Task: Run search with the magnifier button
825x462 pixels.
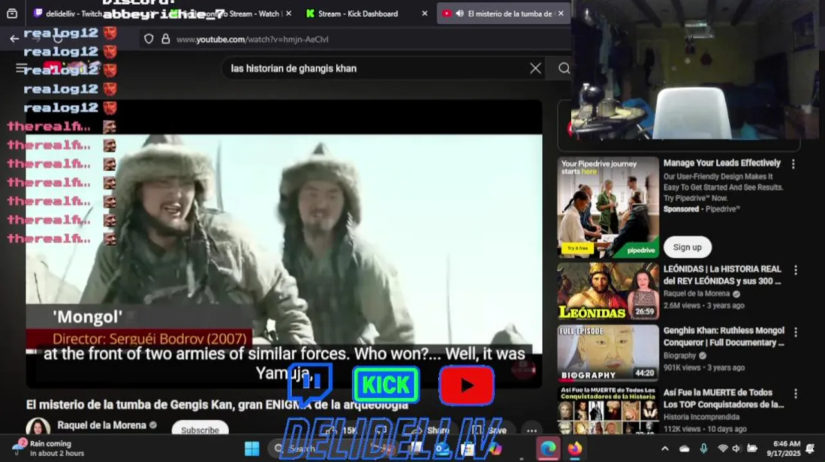Action: click(x=564, y=69)
